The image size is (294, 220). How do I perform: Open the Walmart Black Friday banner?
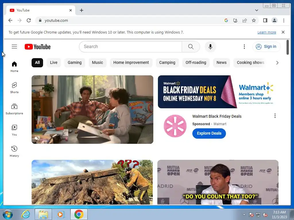pos(218,92)
